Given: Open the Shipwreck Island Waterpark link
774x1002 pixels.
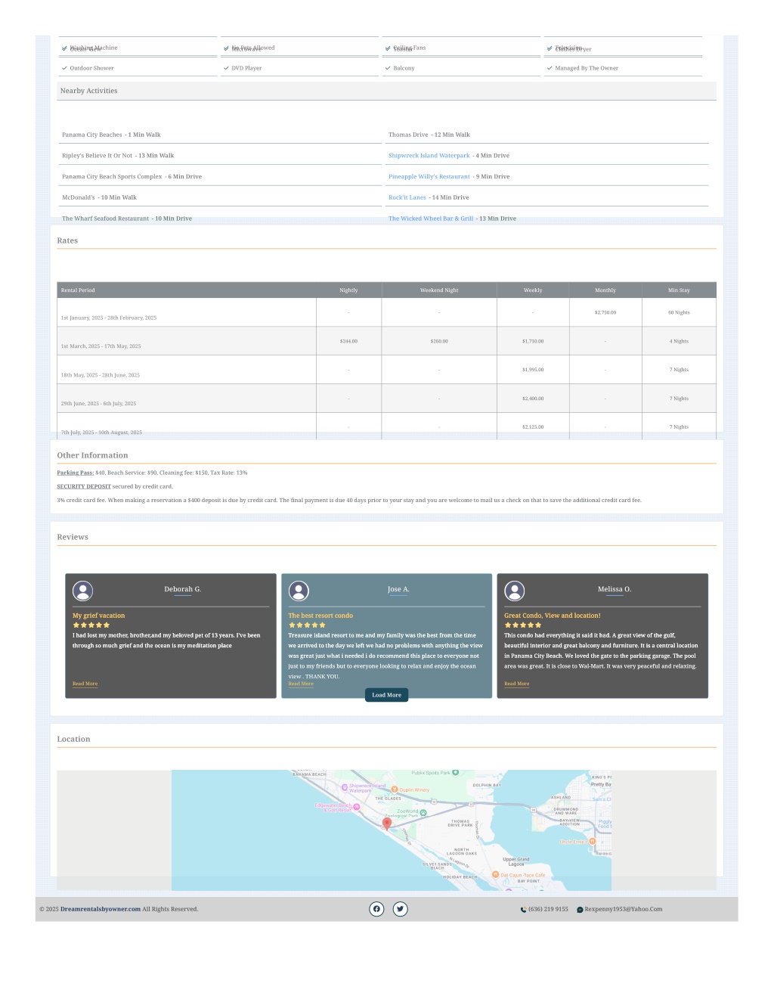Looking at the screenshot, I should [429, 156].
